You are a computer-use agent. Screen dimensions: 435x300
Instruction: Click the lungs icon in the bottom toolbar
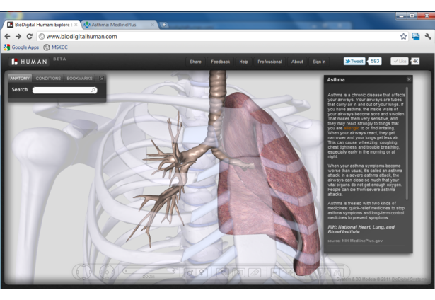tap(337, 273)
